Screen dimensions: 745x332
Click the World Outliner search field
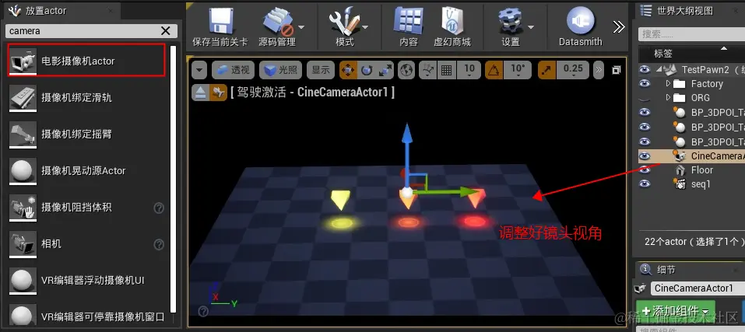pyautogui.click(x=692, y=34)
